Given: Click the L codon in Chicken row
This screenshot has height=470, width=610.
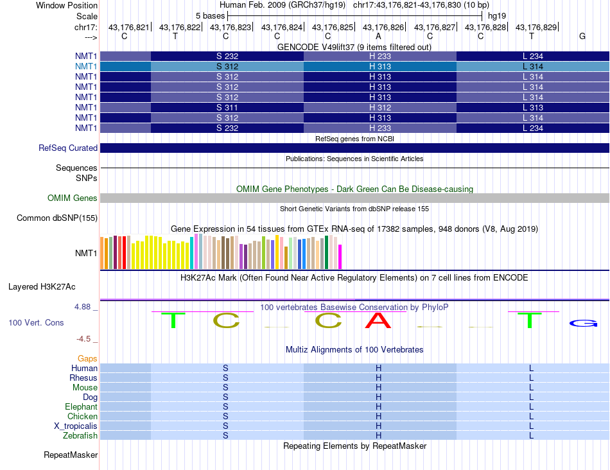Looking at the screenshot, I should (x=531, y=416).
